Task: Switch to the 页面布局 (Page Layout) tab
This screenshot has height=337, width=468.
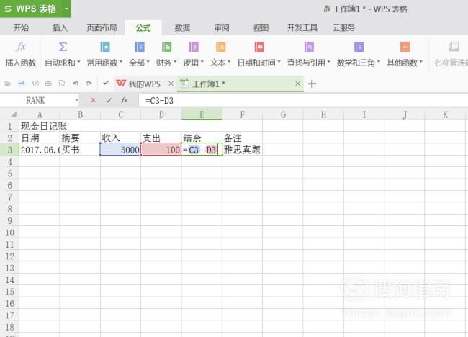Action: click(102, 28)
